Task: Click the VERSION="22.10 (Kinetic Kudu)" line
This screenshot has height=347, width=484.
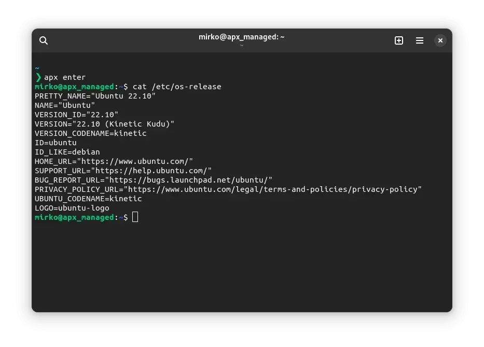Action: [104, 124]
